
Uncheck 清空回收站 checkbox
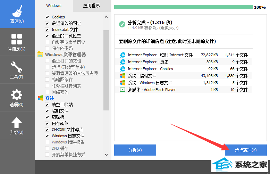(x=47, y=105)
